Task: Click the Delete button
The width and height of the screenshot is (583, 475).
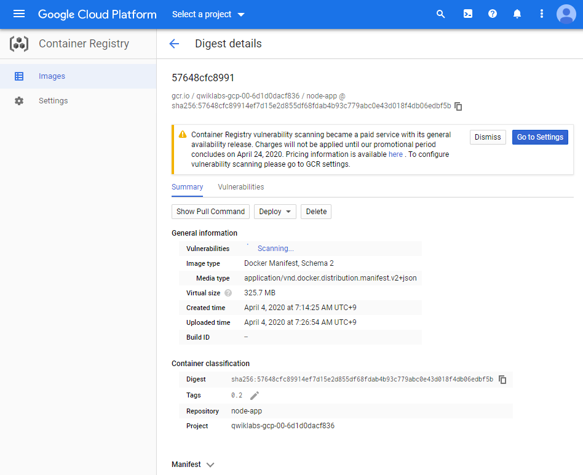Action: click(x=316, y=212)
